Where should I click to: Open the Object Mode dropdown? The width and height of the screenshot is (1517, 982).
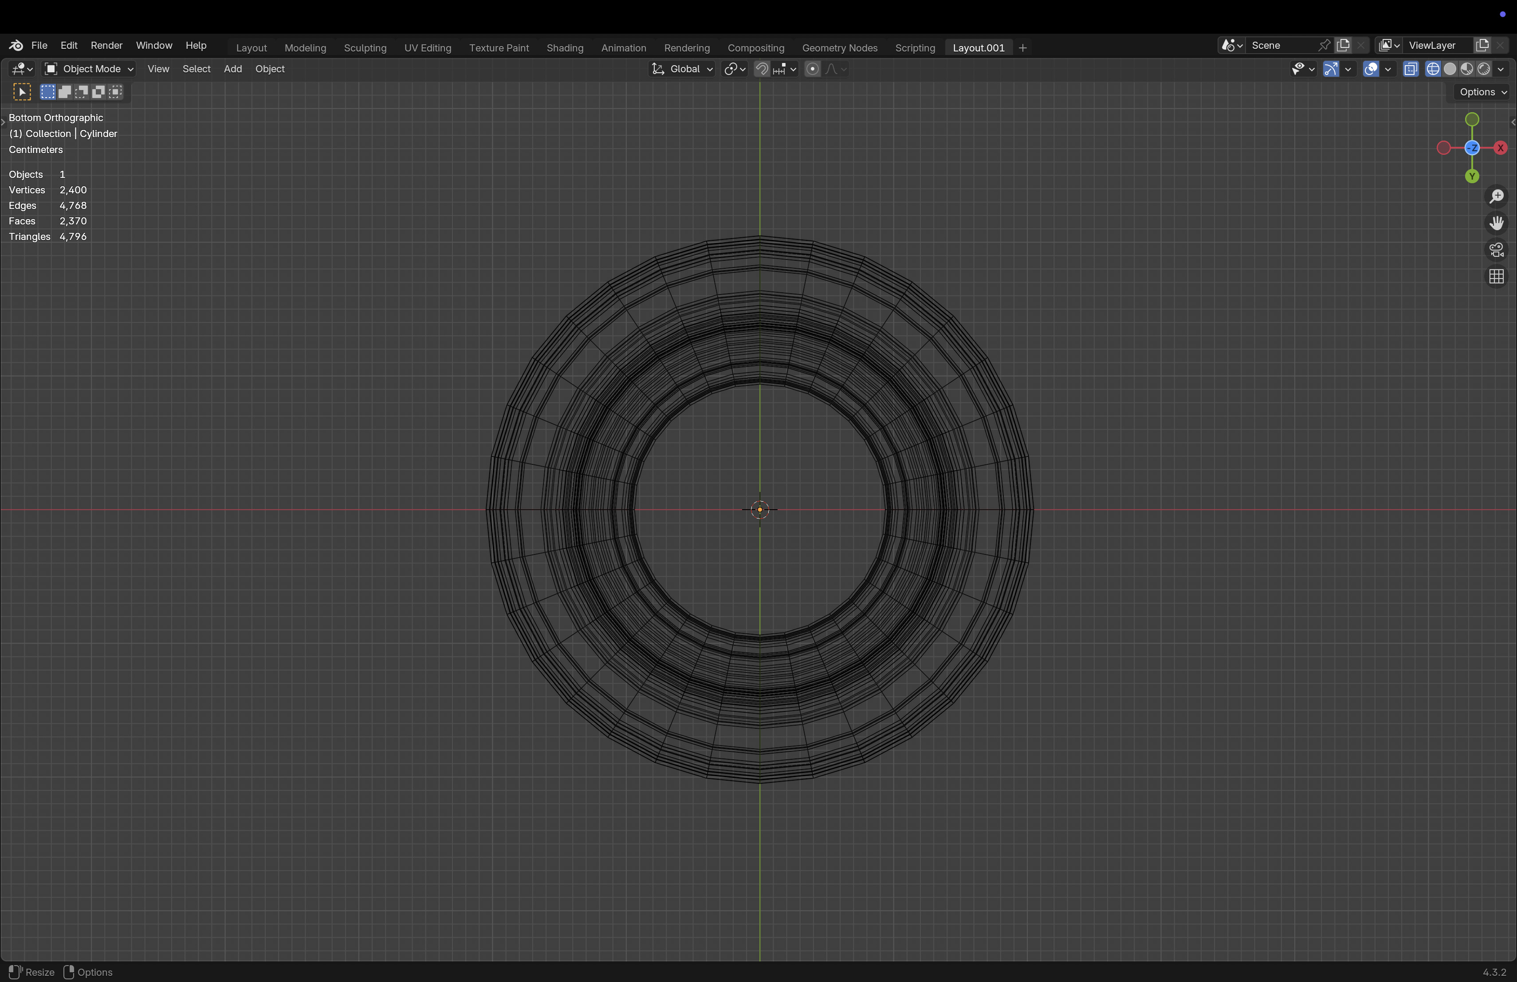click(89, 69)
